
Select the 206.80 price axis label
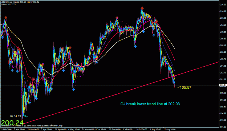[223, 52]
